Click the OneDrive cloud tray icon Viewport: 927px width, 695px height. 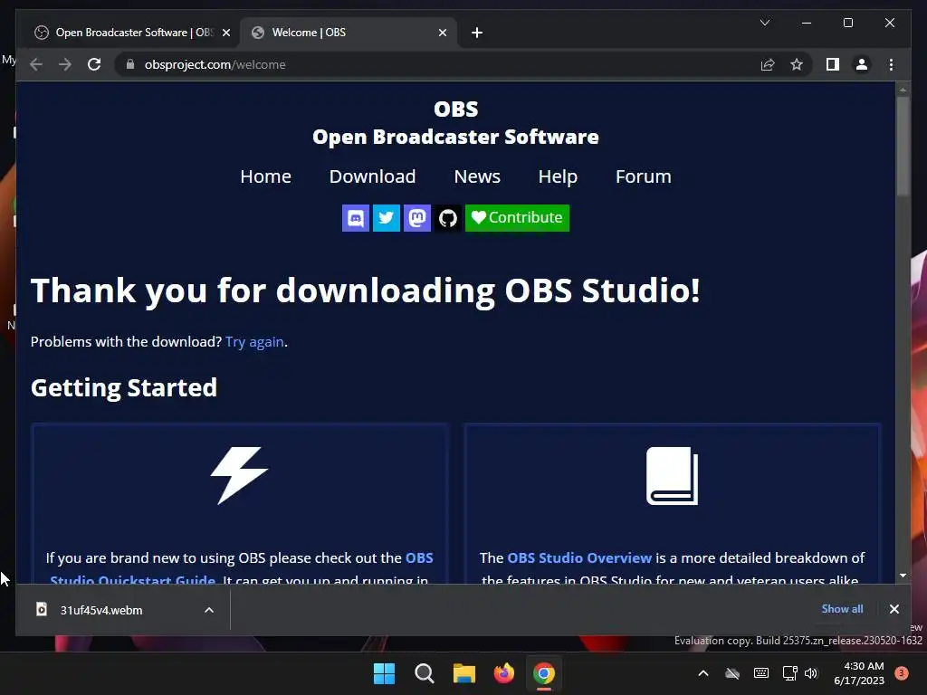click(x=732, y=673)
